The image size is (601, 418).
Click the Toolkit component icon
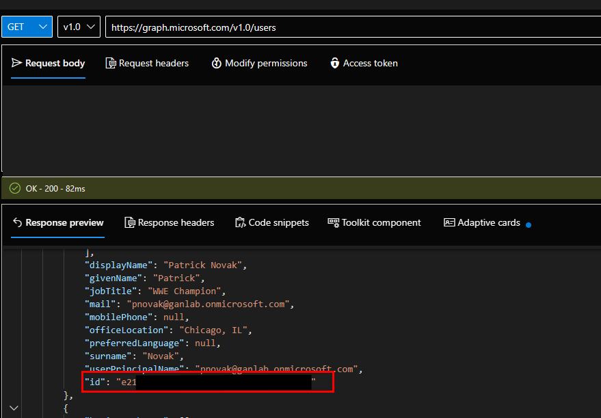click(333, 222)
